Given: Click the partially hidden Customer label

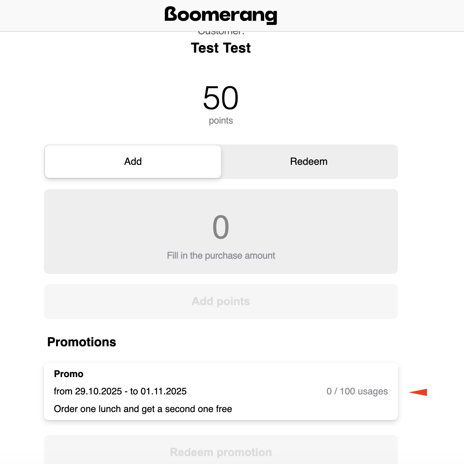Looking at the screenshot, I should (221, 33).
